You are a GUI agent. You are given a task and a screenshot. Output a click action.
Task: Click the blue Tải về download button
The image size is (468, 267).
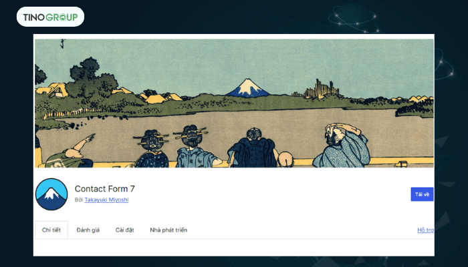(422, 194)
